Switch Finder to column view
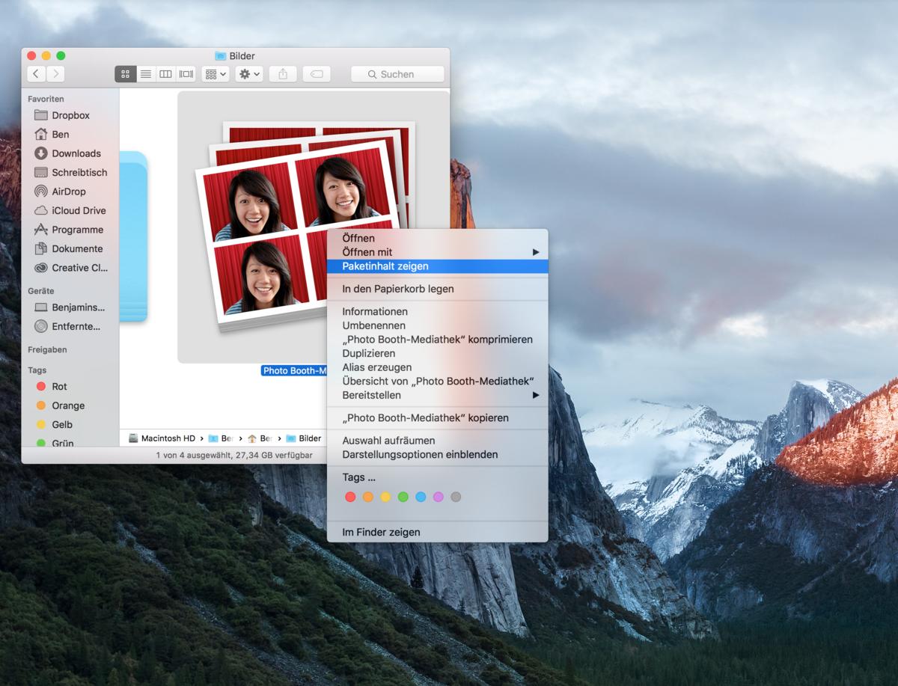Screen dimensions: 898x686 166,74
